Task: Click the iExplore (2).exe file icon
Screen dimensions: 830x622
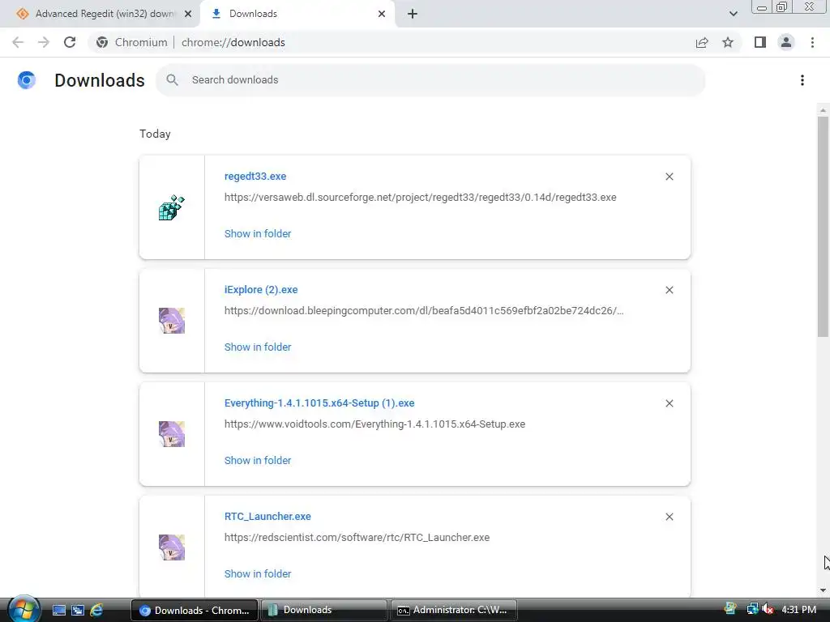Action: (x=172, y=321)
